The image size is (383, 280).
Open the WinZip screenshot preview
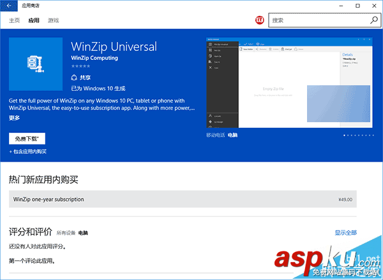[289, 83]
